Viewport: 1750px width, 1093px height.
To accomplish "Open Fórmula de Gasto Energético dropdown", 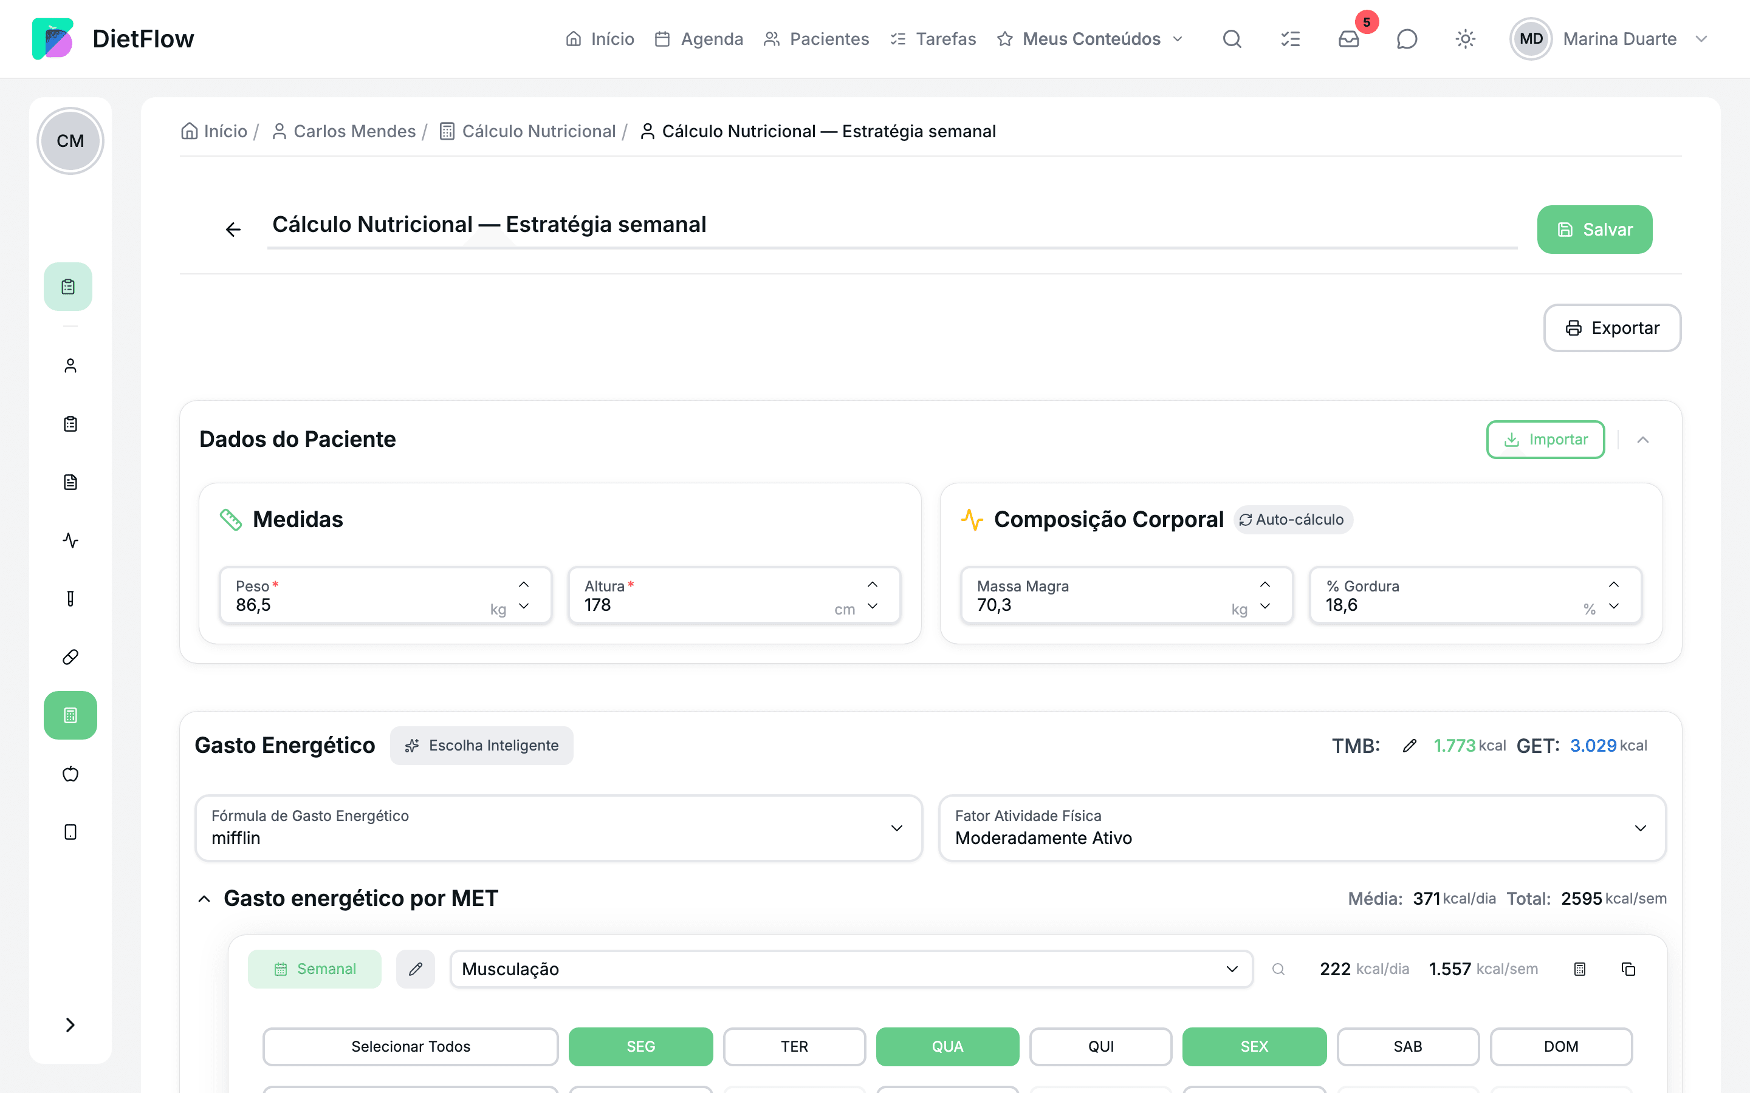I will point(559,828).
